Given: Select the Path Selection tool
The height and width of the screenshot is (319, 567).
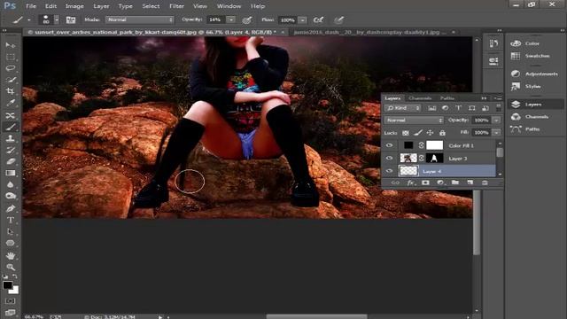Looking at the screenshot, I should click(11, 231).
